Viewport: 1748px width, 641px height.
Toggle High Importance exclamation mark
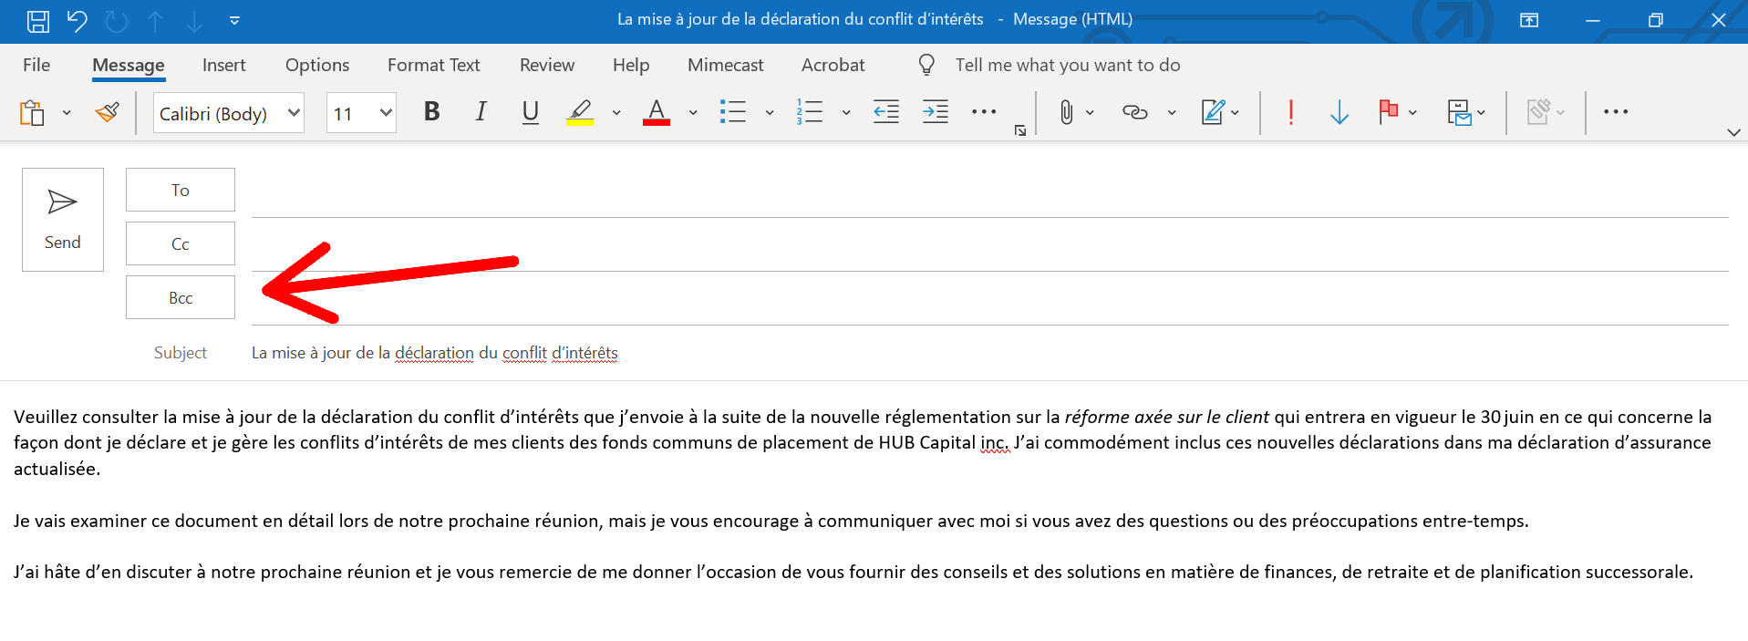coord(1290,112)
